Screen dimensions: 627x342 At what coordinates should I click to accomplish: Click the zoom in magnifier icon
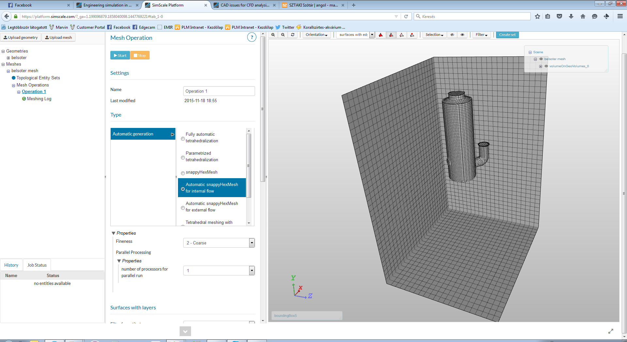[273, 35]
